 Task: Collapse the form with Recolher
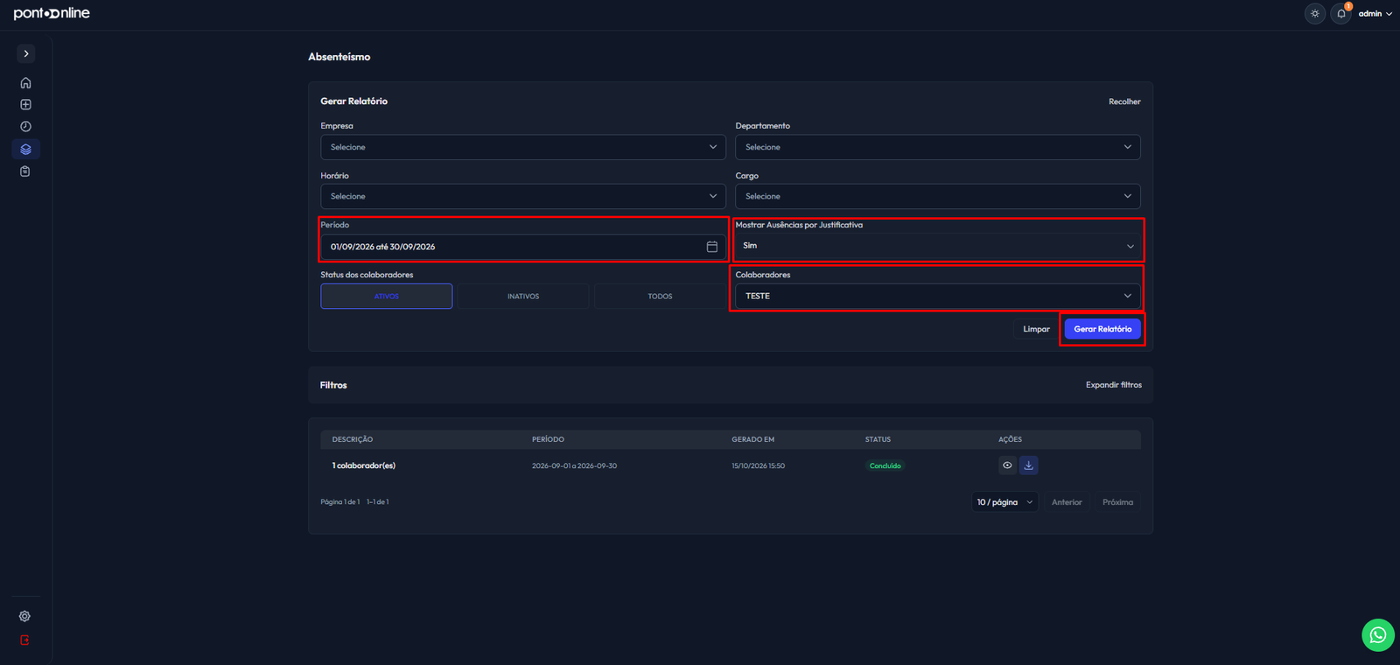[x=1124, y=101]
